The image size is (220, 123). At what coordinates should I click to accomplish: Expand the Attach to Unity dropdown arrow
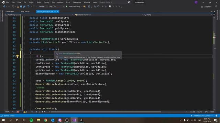click(x=81, y=6)
